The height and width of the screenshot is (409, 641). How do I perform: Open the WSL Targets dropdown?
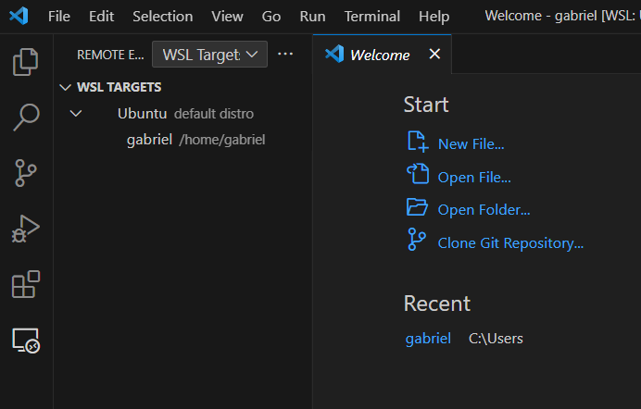click(x=209, y=54)
